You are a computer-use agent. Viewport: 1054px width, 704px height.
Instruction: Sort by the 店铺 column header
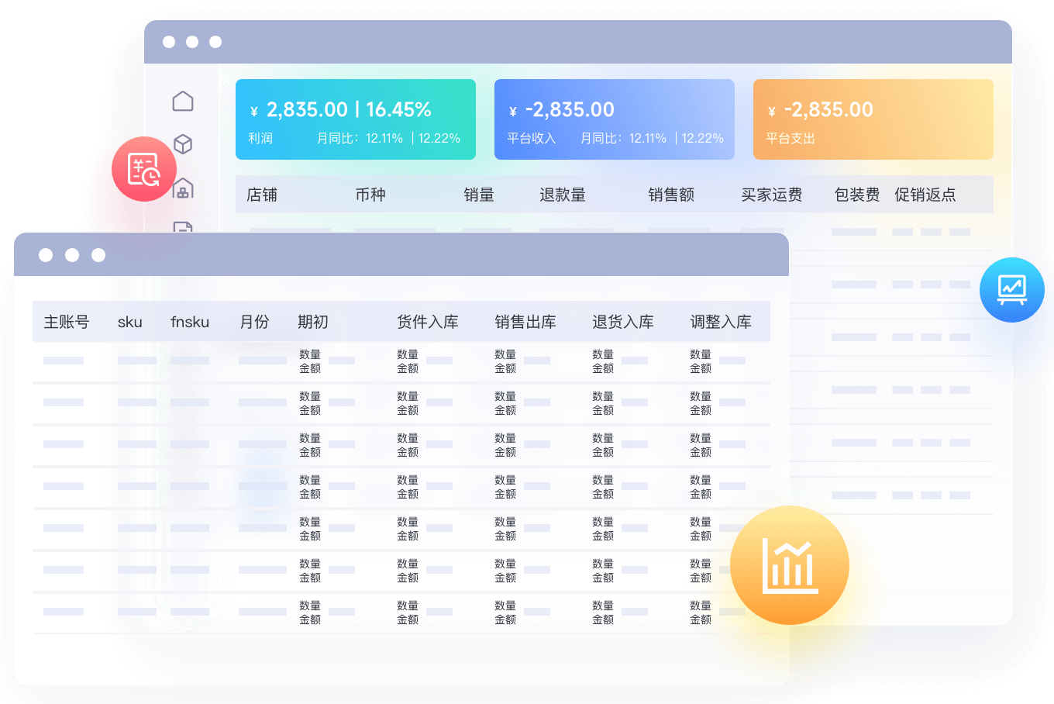coord(262,195)
